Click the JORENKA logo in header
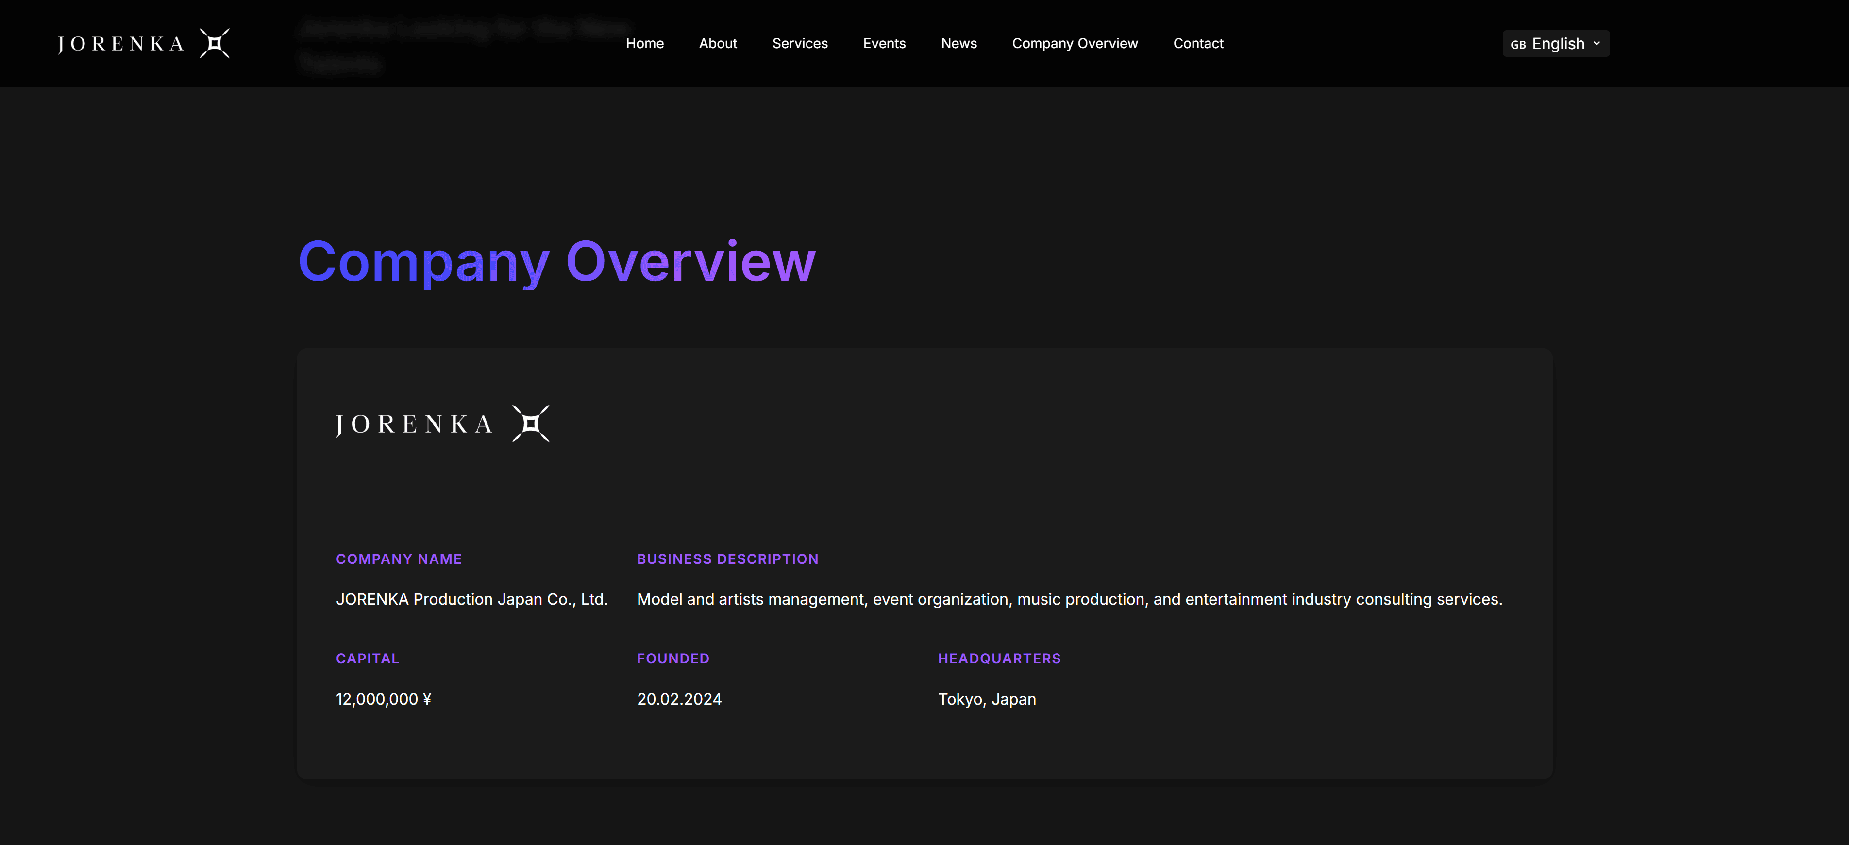This screenshot has height=845, width=1849. pyautogui.click(x=144, y=43)
